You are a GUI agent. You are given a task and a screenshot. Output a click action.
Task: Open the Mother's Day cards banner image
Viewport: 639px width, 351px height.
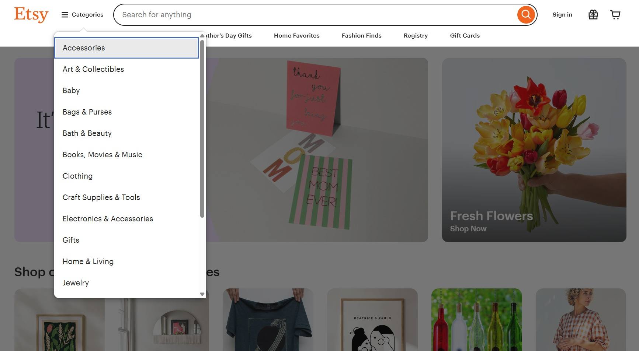pyautogui.click(x=317, y=150)
